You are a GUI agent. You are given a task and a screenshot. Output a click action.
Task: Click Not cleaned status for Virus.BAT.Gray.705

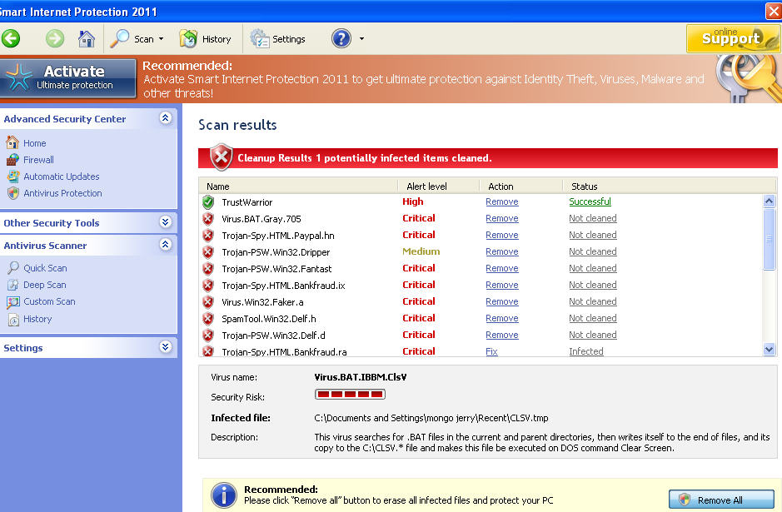[x=592, y=218]
